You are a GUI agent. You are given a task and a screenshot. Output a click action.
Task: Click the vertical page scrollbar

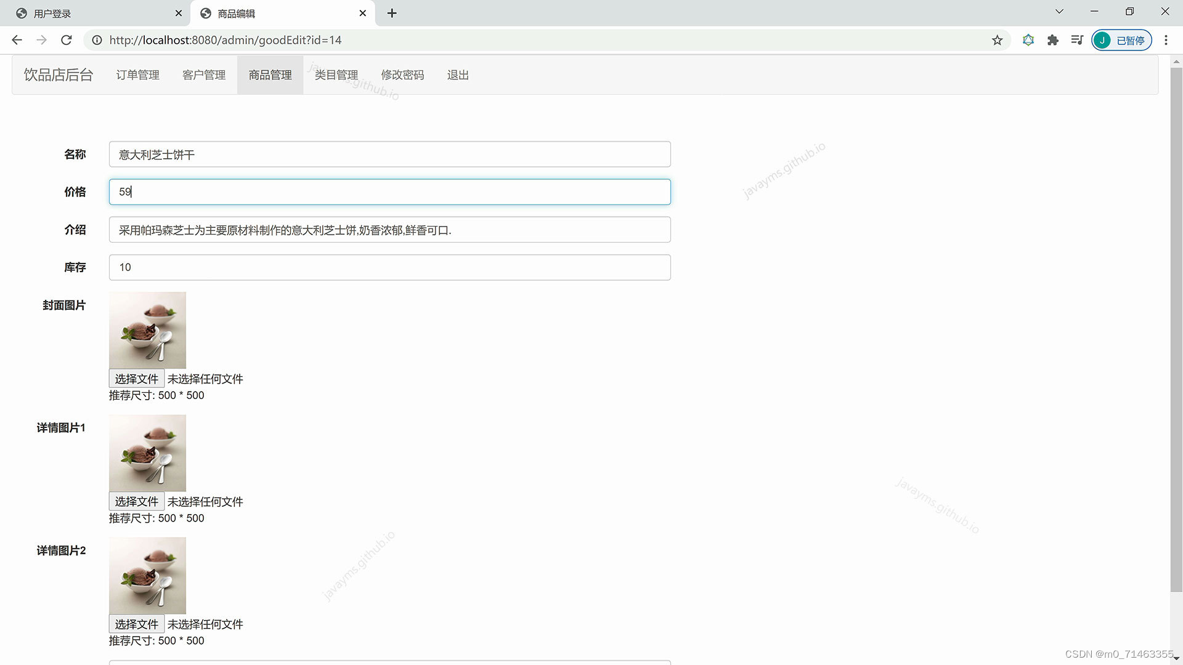[1176, 326]
